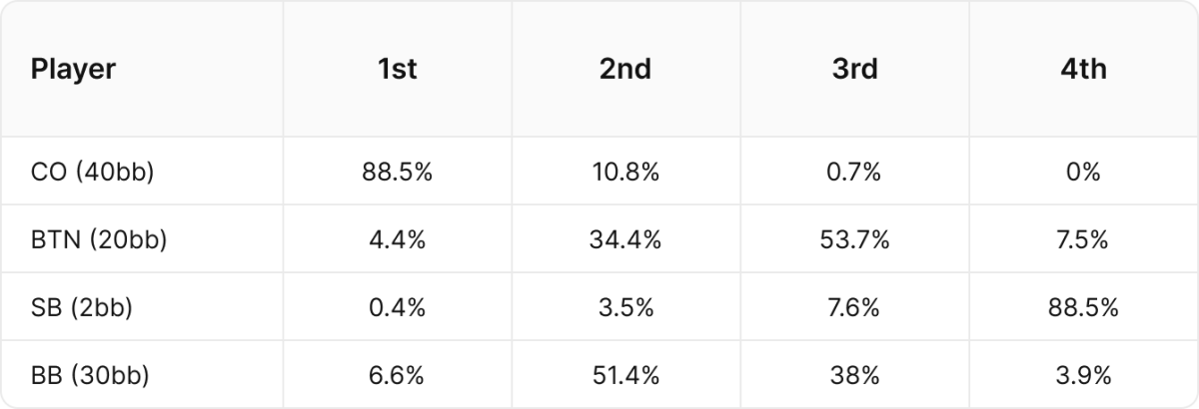Select the 7.6% cell in SB row
Screen dimensions: 1199x409
(854, 308)
